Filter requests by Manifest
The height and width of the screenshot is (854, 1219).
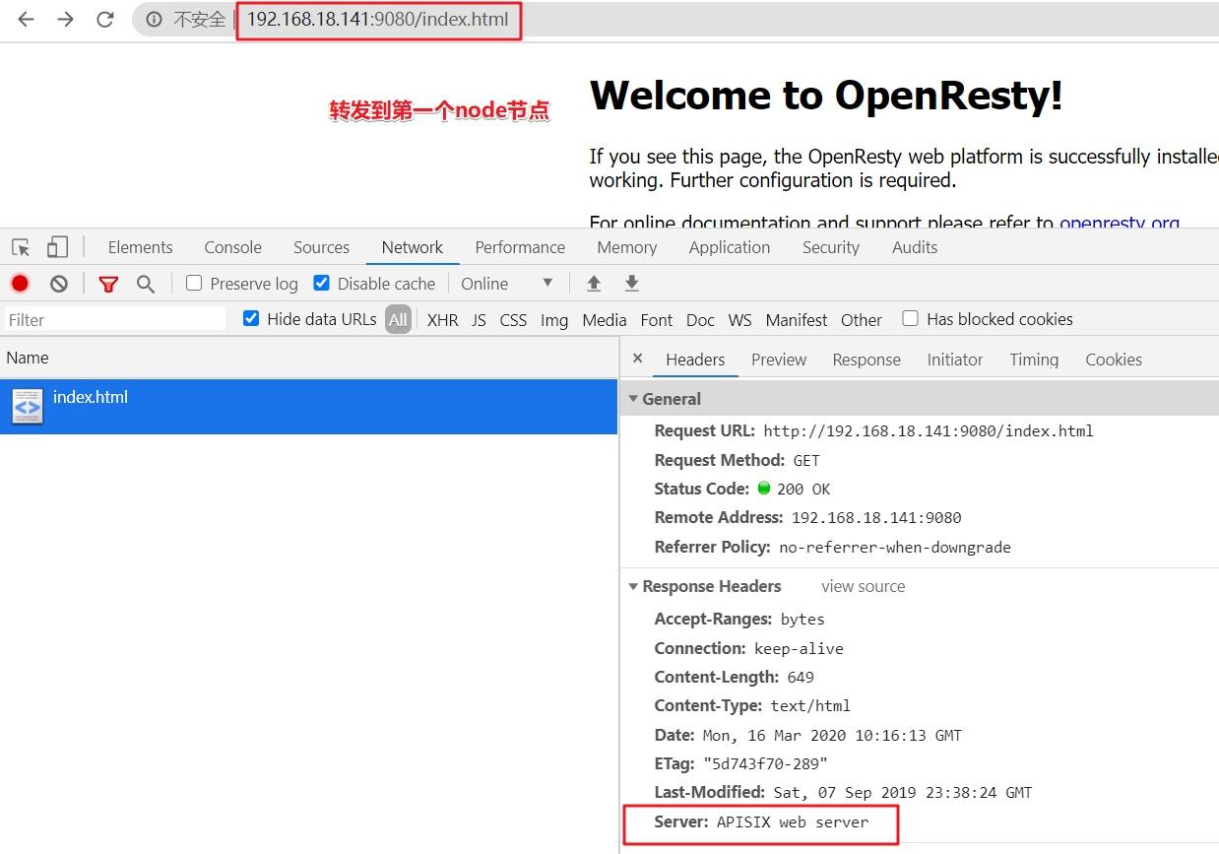tap(797, 319)
